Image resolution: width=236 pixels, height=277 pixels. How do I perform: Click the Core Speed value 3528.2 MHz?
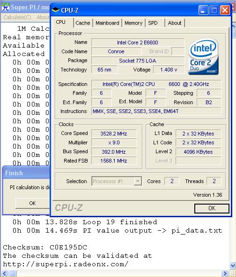(x=114, y=134)
